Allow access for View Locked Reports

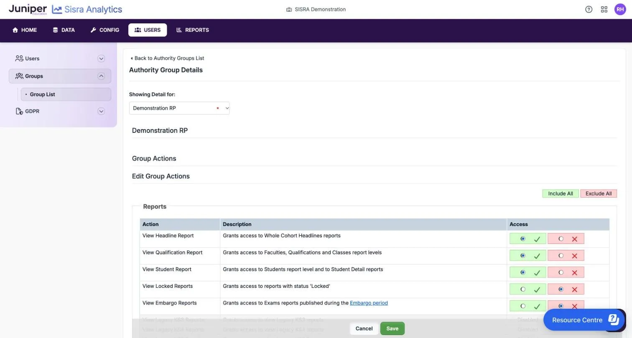click(x=522, y=289)
